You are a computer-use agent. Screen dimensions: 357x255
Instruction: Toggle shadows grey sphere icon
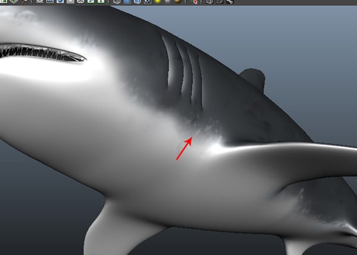[168, 1]
